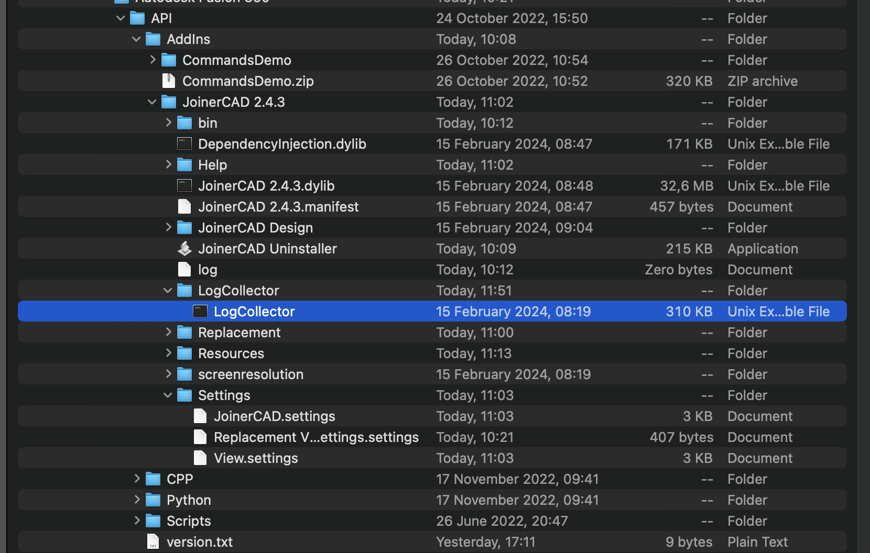Click the Scripts folder icon
This screenshot has width=870, height=553.
(x=153, y=521)
